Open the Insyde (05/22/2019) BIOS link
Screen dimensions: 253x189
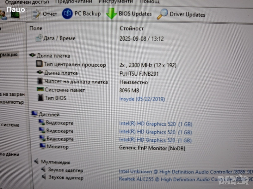142,99
